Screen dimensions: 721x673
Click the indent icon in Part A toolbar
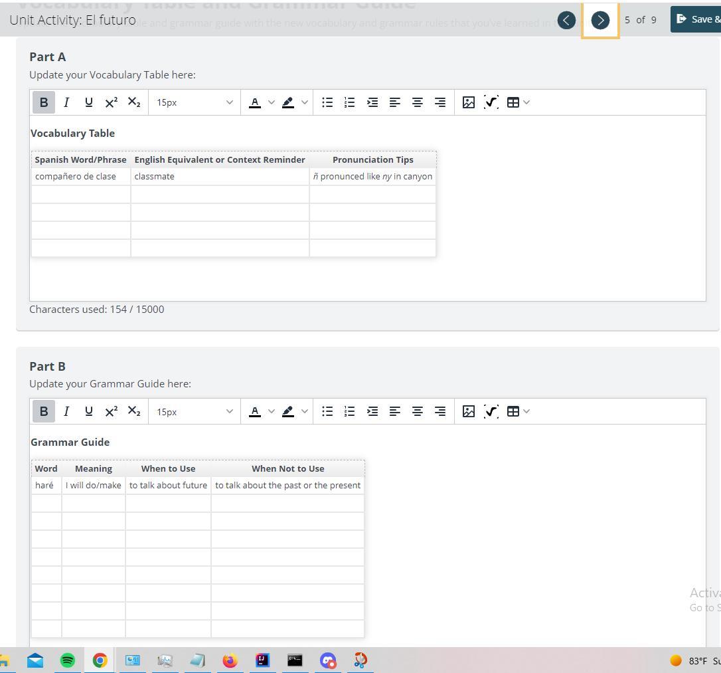click(372, 102)
